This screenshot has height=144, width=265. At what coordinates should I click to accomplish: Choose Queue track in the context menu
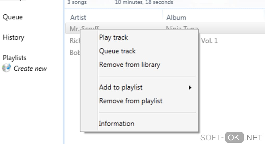pyautogui.click(x=117, y=51)
